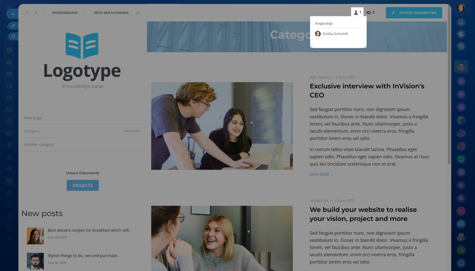Go forward with right arrow
Screen dimensions: 475x271
tap(36, 13)
